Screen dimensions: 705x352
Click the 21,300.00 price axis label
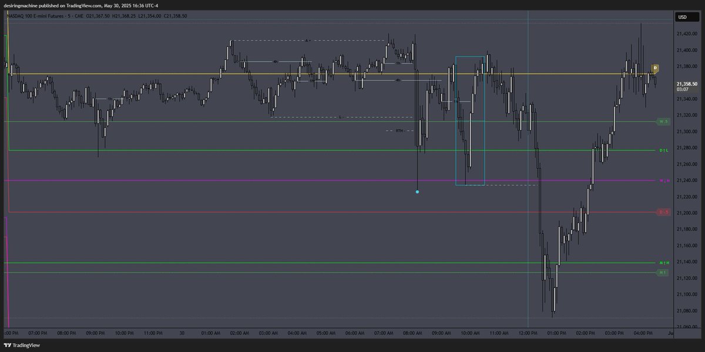(x=687, y=132)
